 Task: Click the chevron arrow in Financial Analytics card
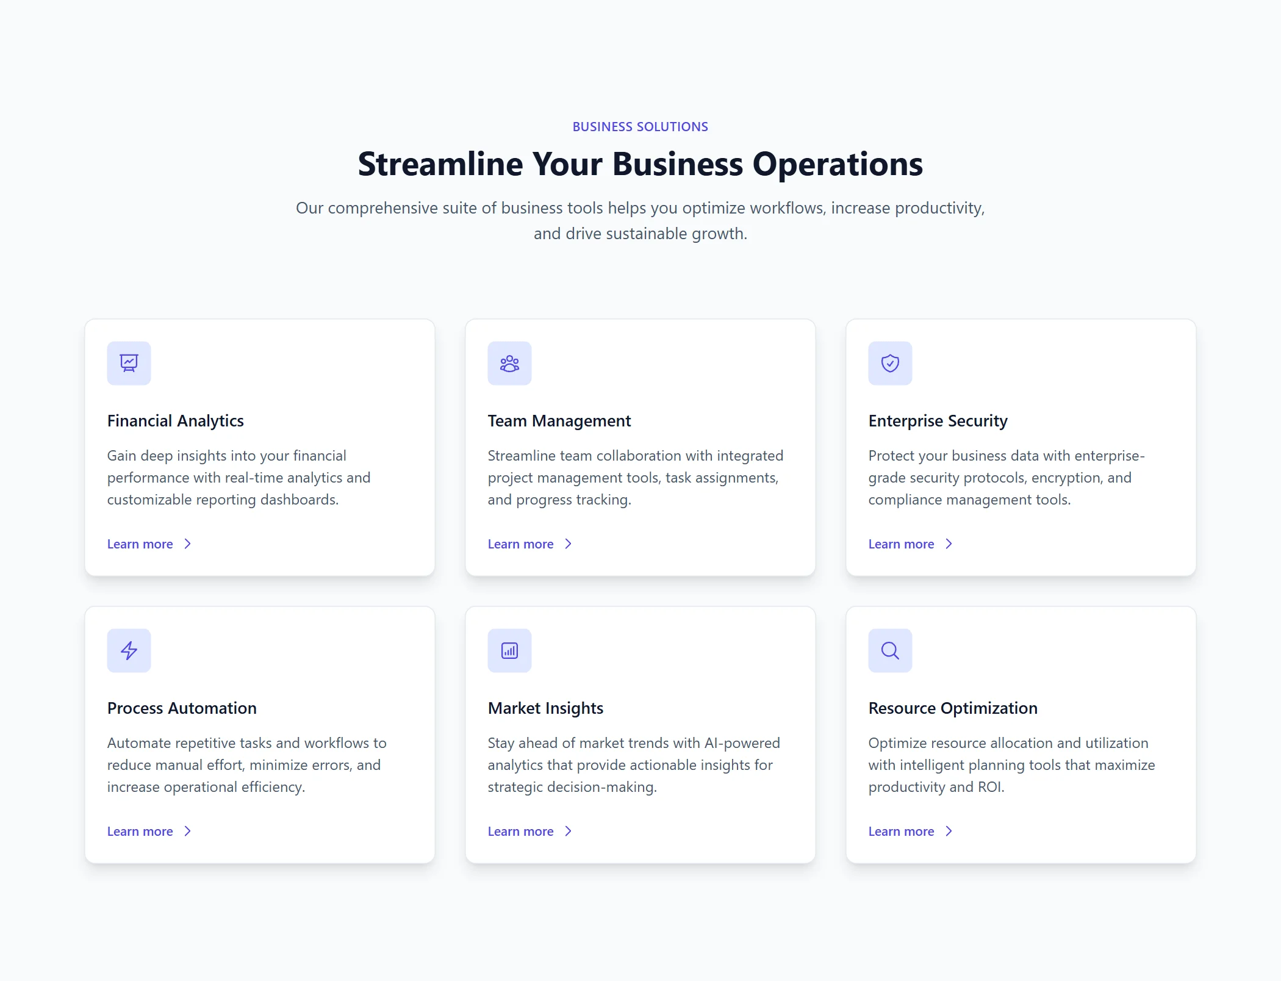pyautogui.click(x=187, y=544)
